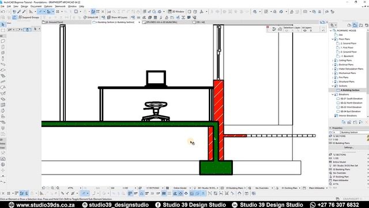Open the Options menu
The height and width of the screenshot is (208, 369).
(x=48, y=6)
